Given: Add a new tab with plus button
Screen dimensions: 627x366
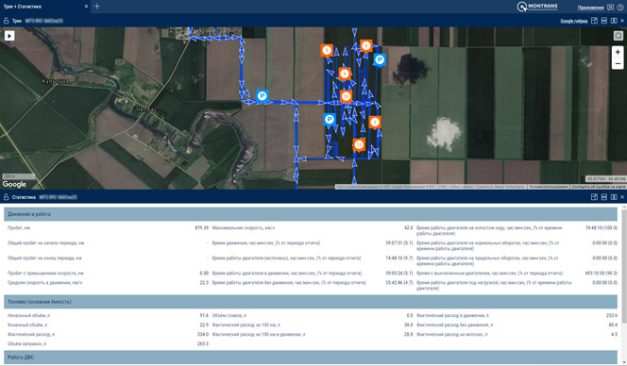Looking at the screenshot, I should coord(96,6).
